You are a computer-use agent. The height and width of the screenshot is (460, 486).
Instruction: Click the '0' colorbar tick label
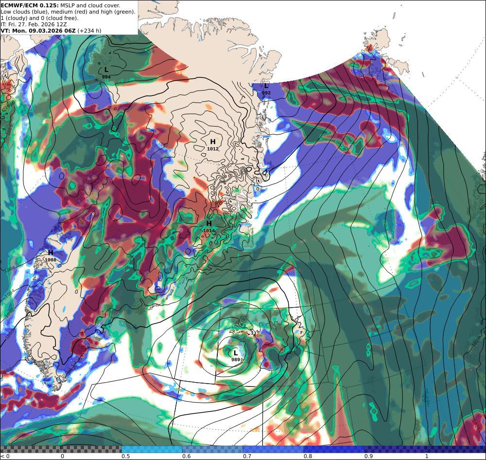pyautogui.click(x=62, y=456)
